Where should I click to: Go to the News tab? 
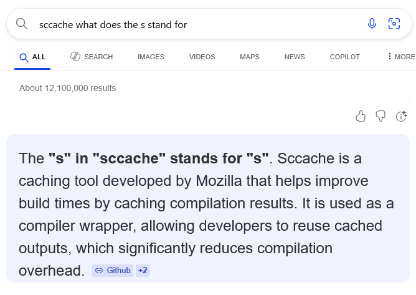point(295,57)
